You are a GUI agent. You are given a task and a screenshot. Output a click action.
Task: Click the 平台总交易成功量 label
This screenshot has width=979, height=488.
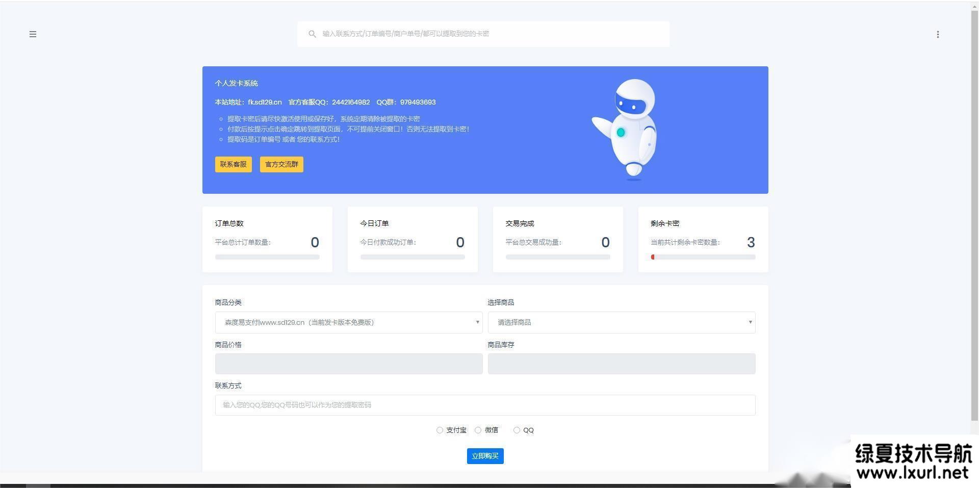point(533,242)
